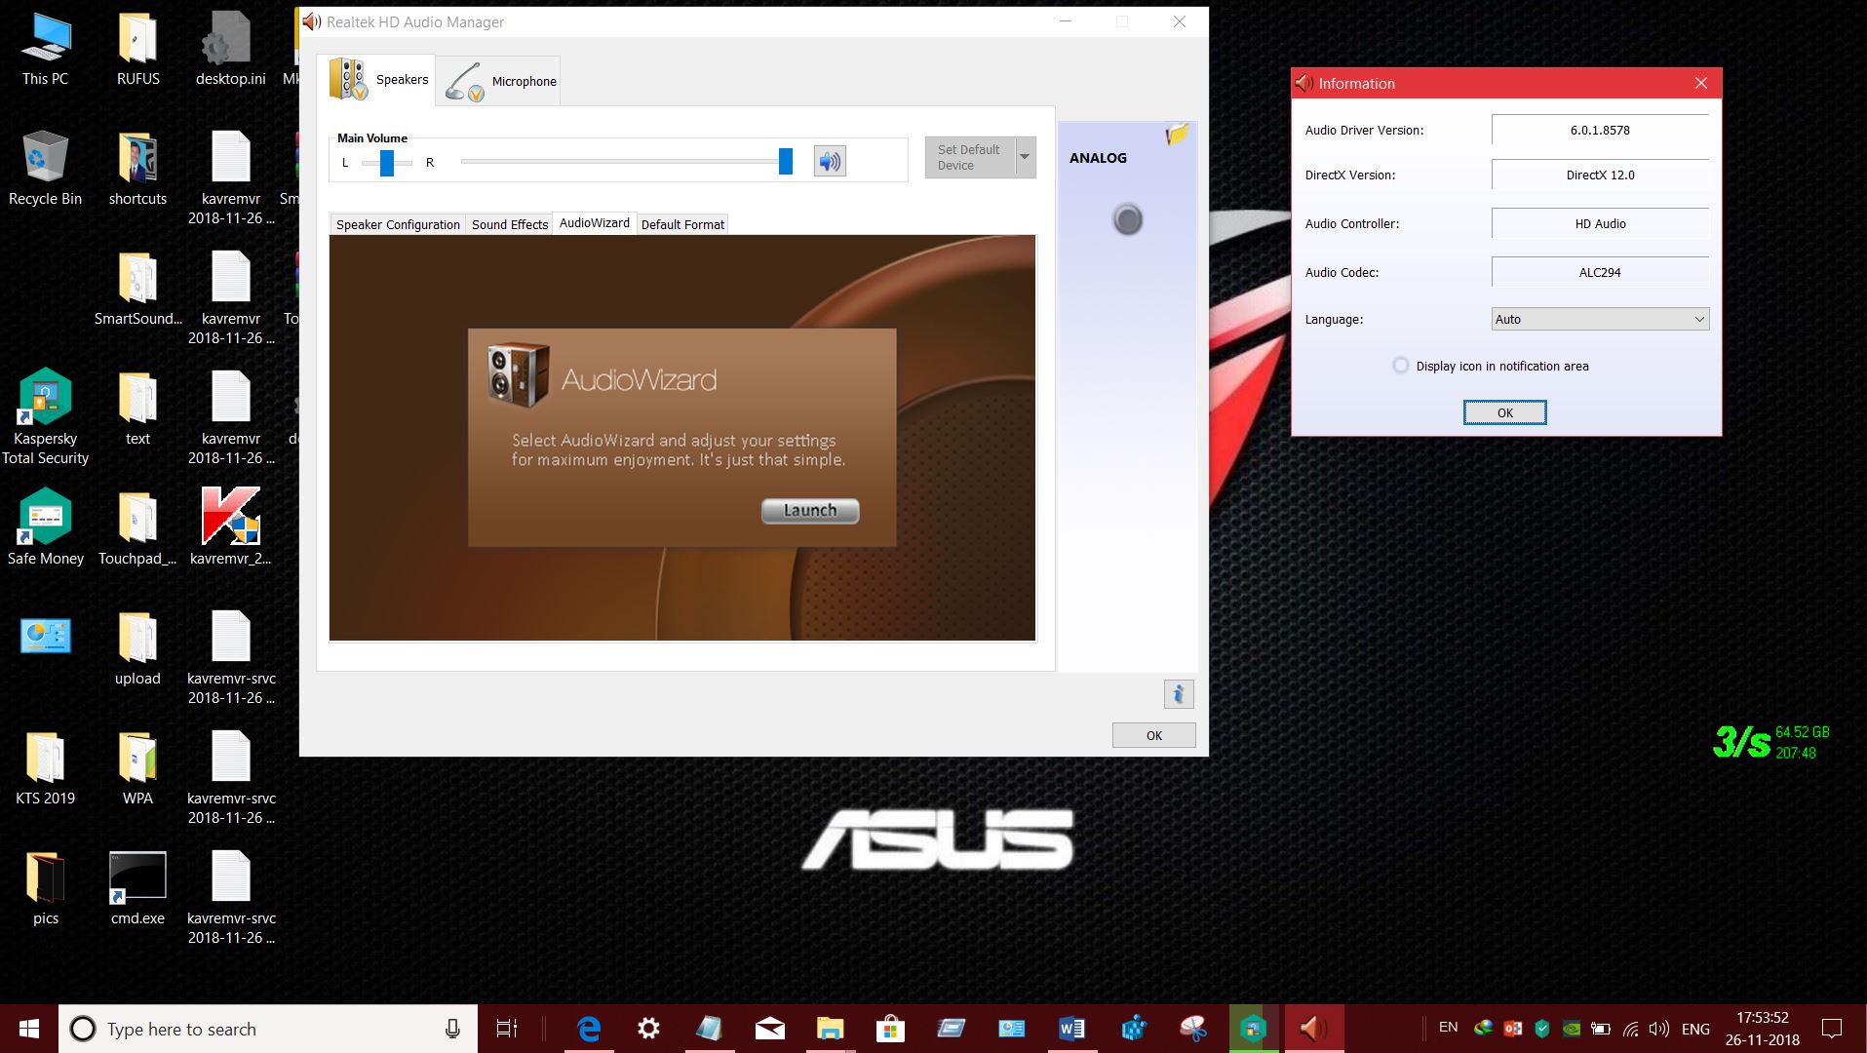The image size is (1867, 1053).
Task: Select the desktop.ini file icon
Action: coord(230,51)
